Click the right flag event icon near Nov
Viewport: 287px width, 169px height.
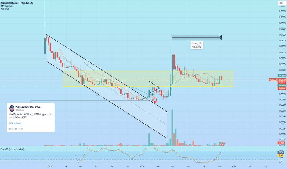coord(224,144)
